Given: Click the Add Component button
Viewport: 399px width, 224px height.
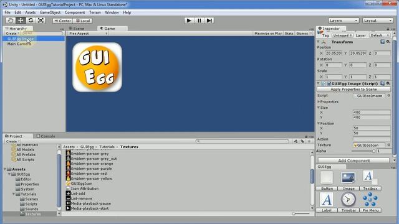Looking at the screenshot, I should [x=353, y=161].
